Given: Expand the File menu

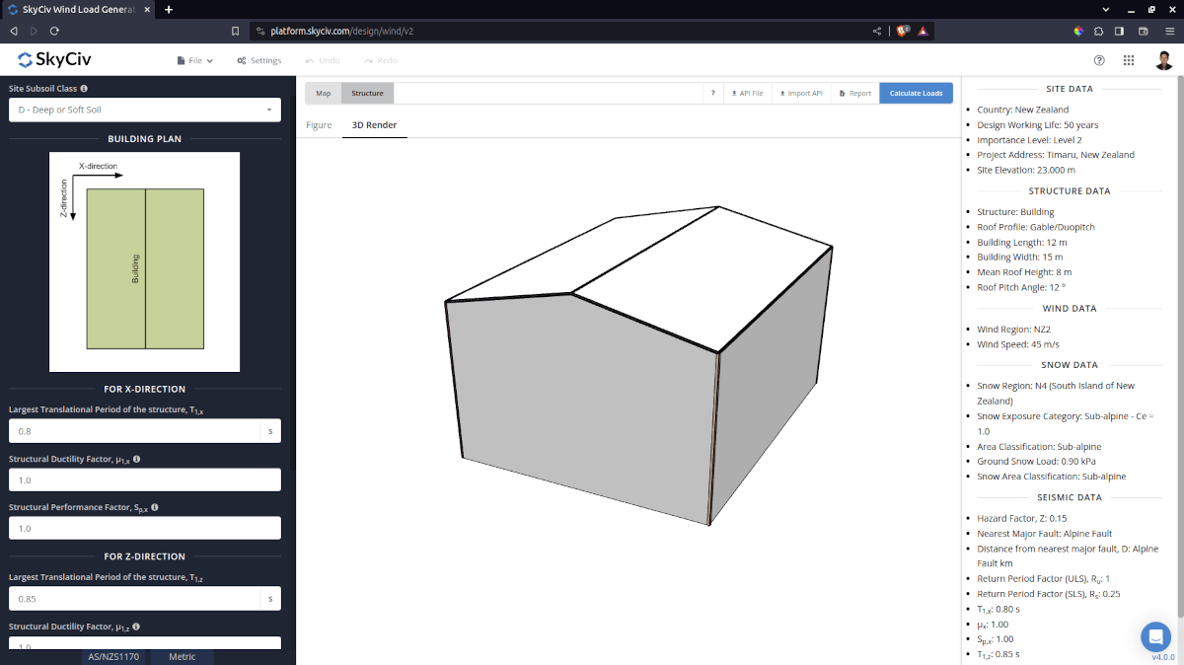Looking at the screenshot, I should [194, 60].
